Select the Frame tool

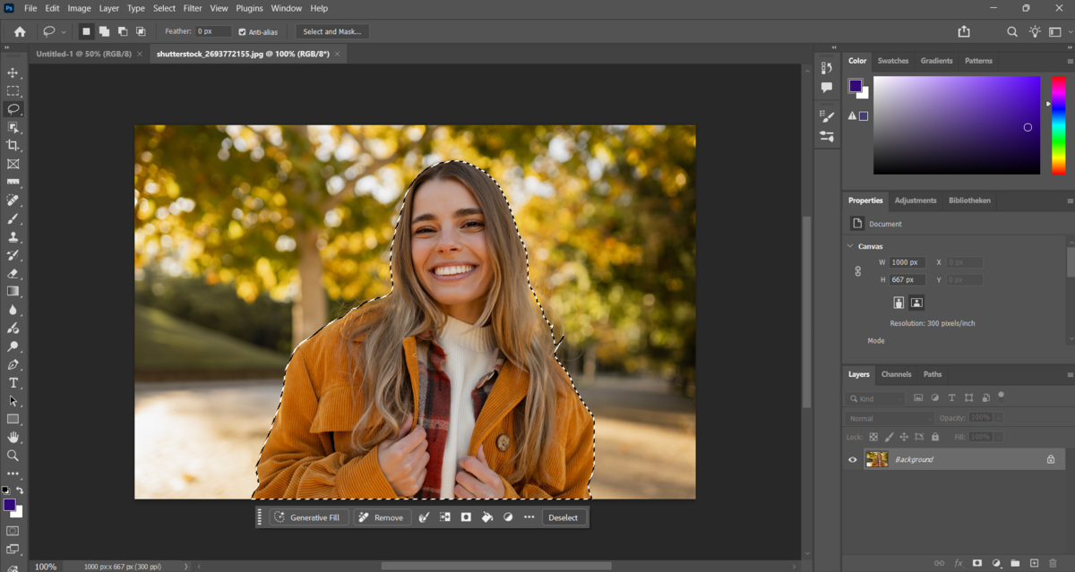(x=13, y=164)
